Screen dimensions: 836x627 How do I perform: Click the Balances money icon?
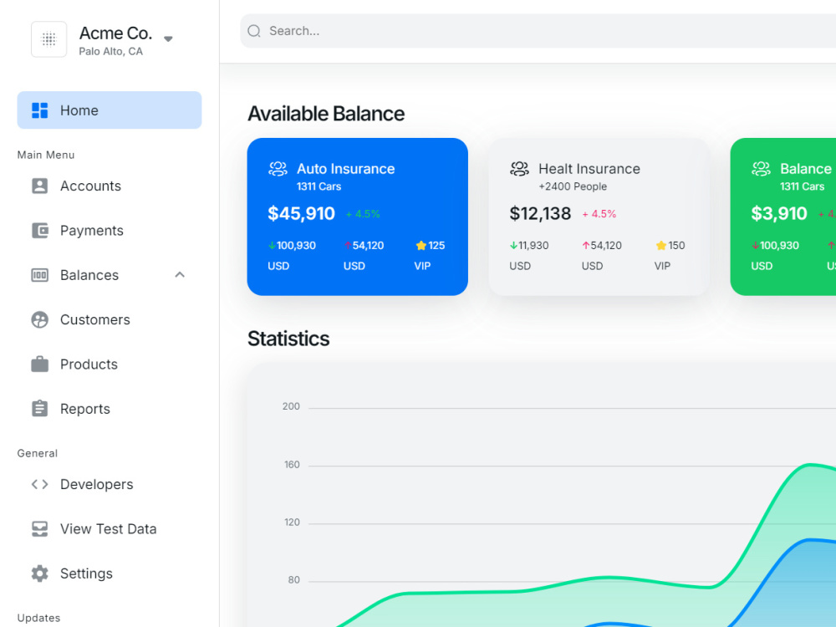click(40, 275)
